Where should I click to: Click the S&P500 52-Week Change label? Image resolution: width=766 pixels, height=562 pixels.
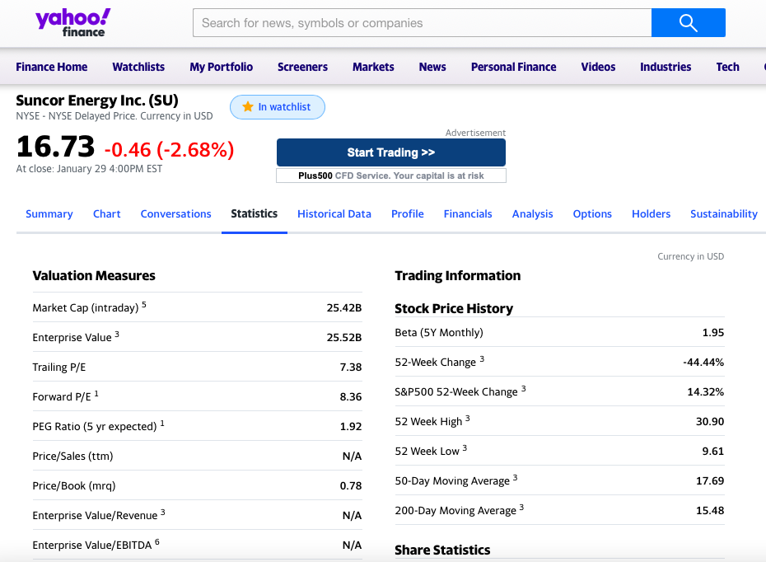point(455,392)
